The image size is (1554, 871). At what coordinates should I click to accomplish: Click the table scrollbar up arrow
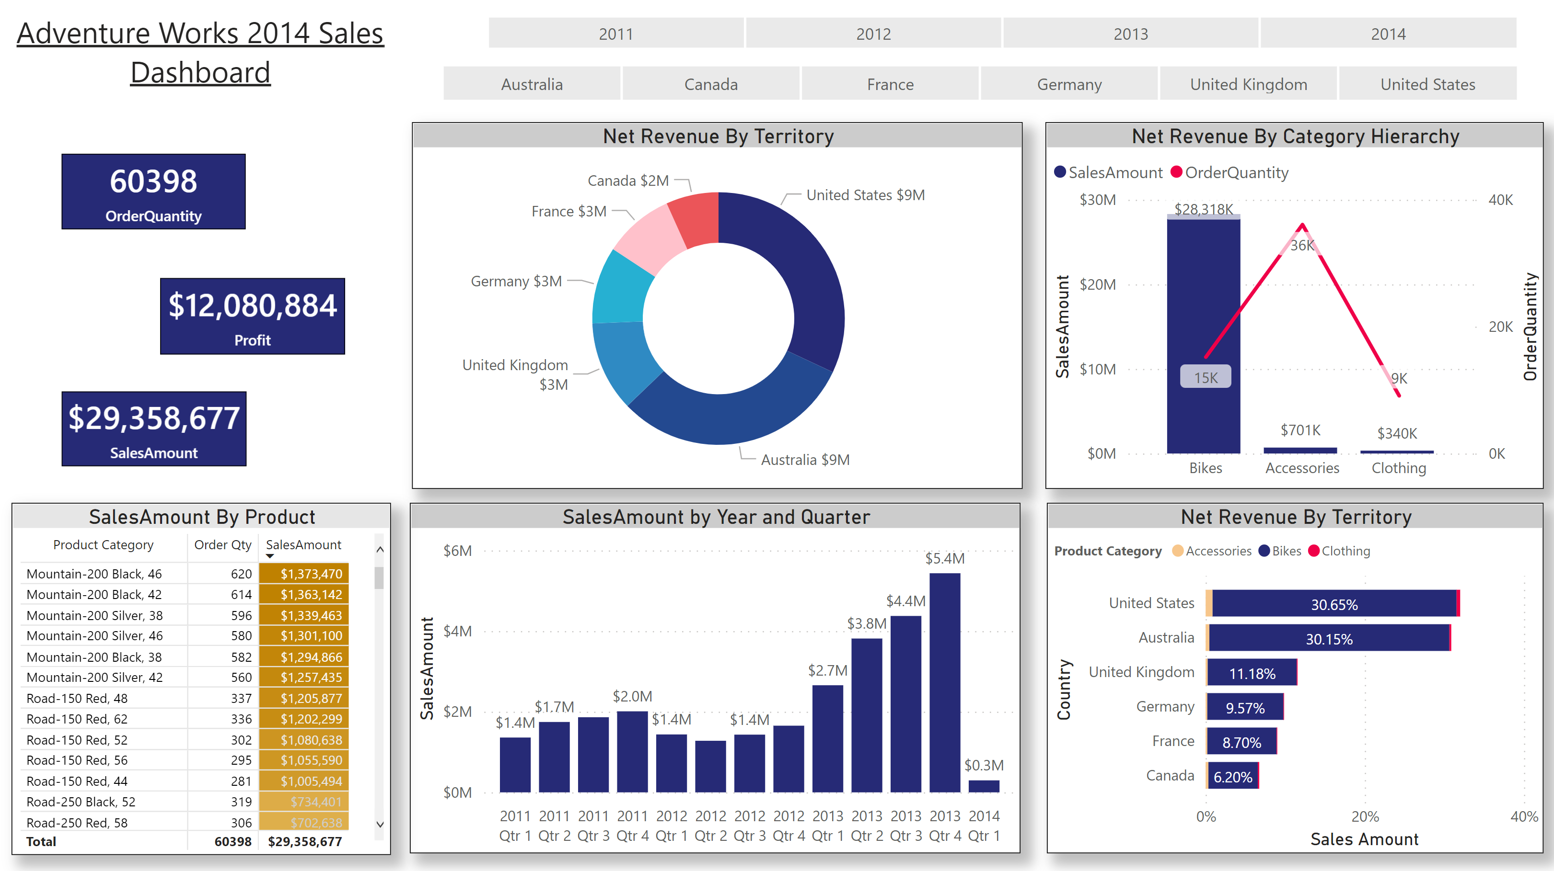pos(380,549)
